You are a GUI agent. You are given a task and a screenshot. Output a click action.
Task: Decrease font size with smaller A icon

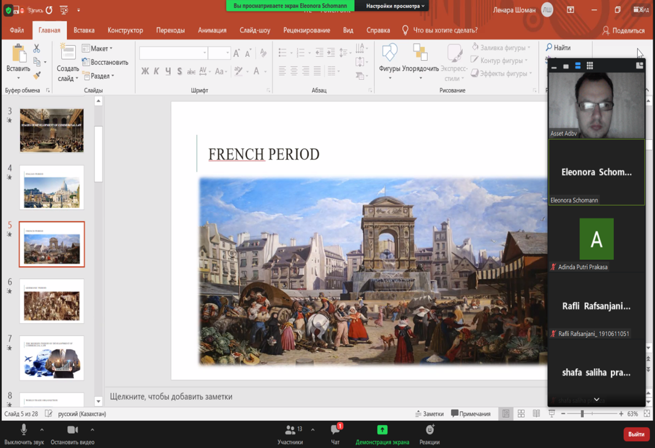tap(248, 53)
